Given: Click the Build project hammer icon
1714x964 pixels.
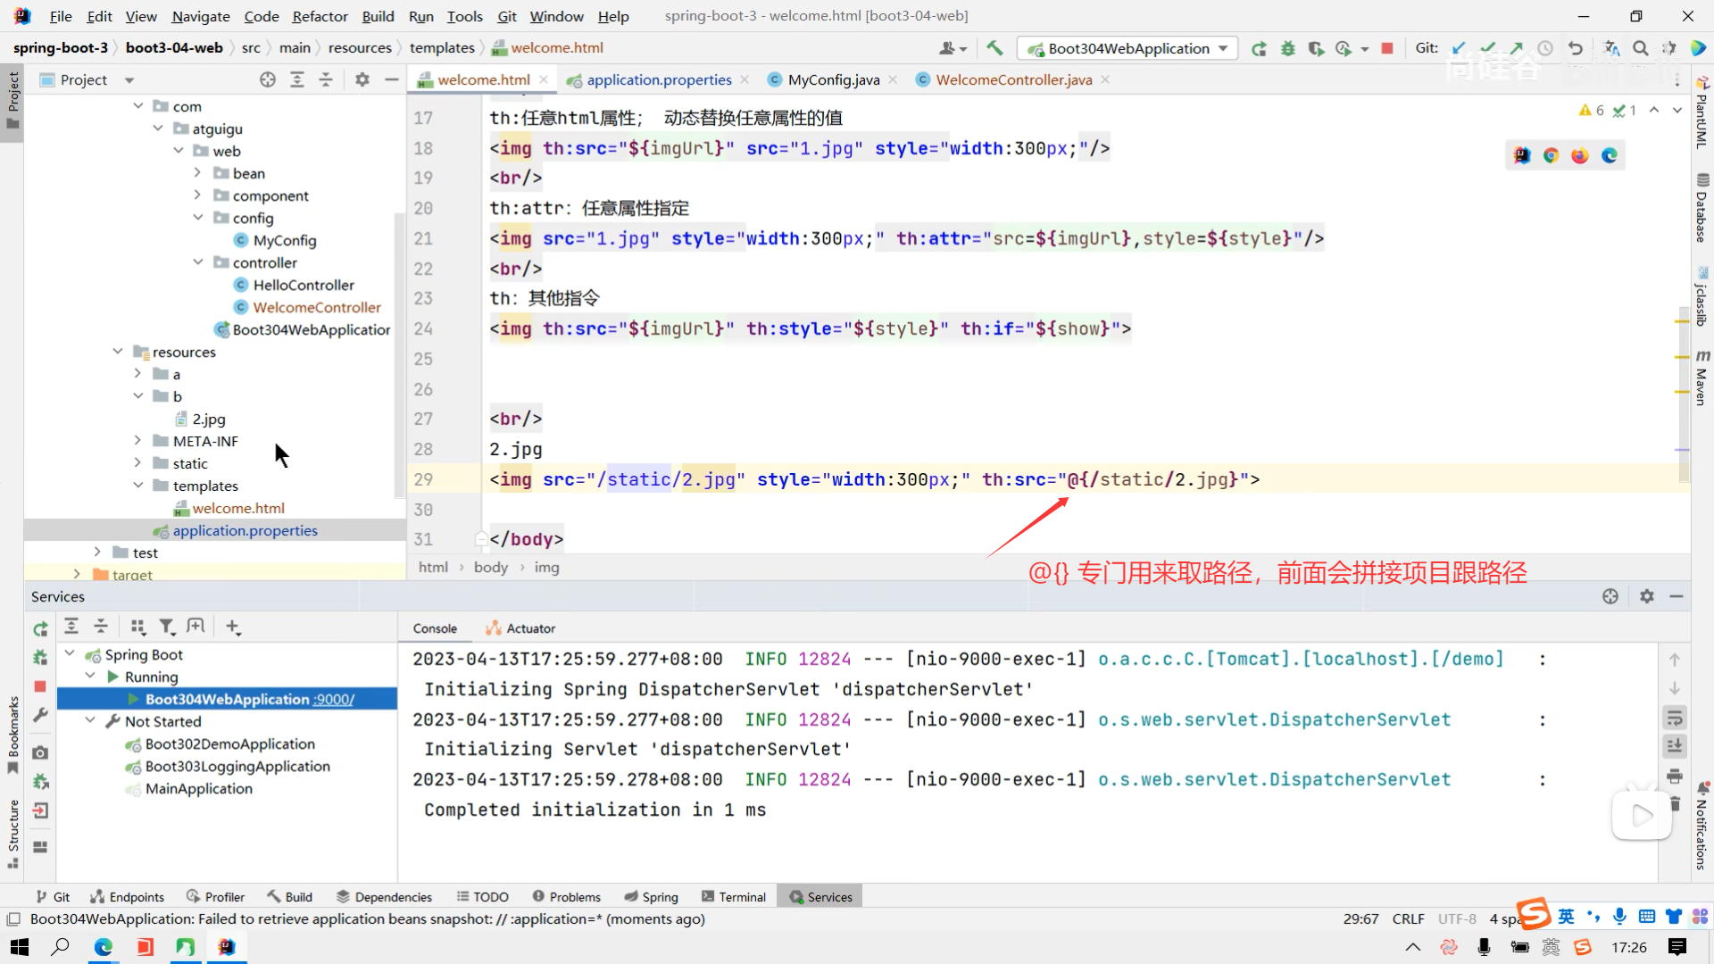Looking at the screenshot, I should pos(994,48).
